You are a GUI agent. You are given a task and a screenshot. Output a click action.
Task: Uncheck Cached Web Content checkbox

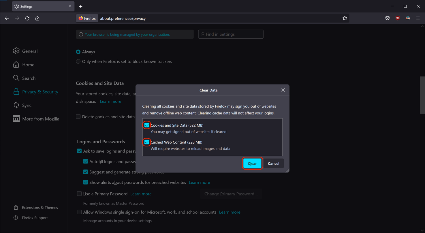pyautogui.click(x=147, y=142)
